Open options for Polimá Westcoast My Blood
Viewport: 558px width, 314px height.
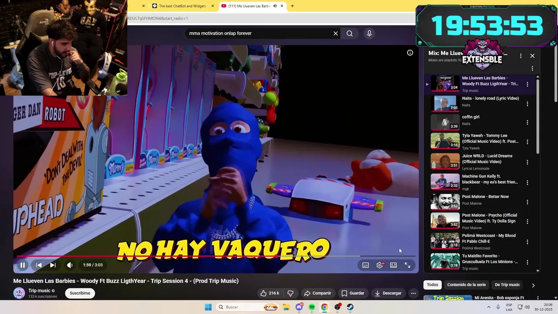click(x=527, y=242)
